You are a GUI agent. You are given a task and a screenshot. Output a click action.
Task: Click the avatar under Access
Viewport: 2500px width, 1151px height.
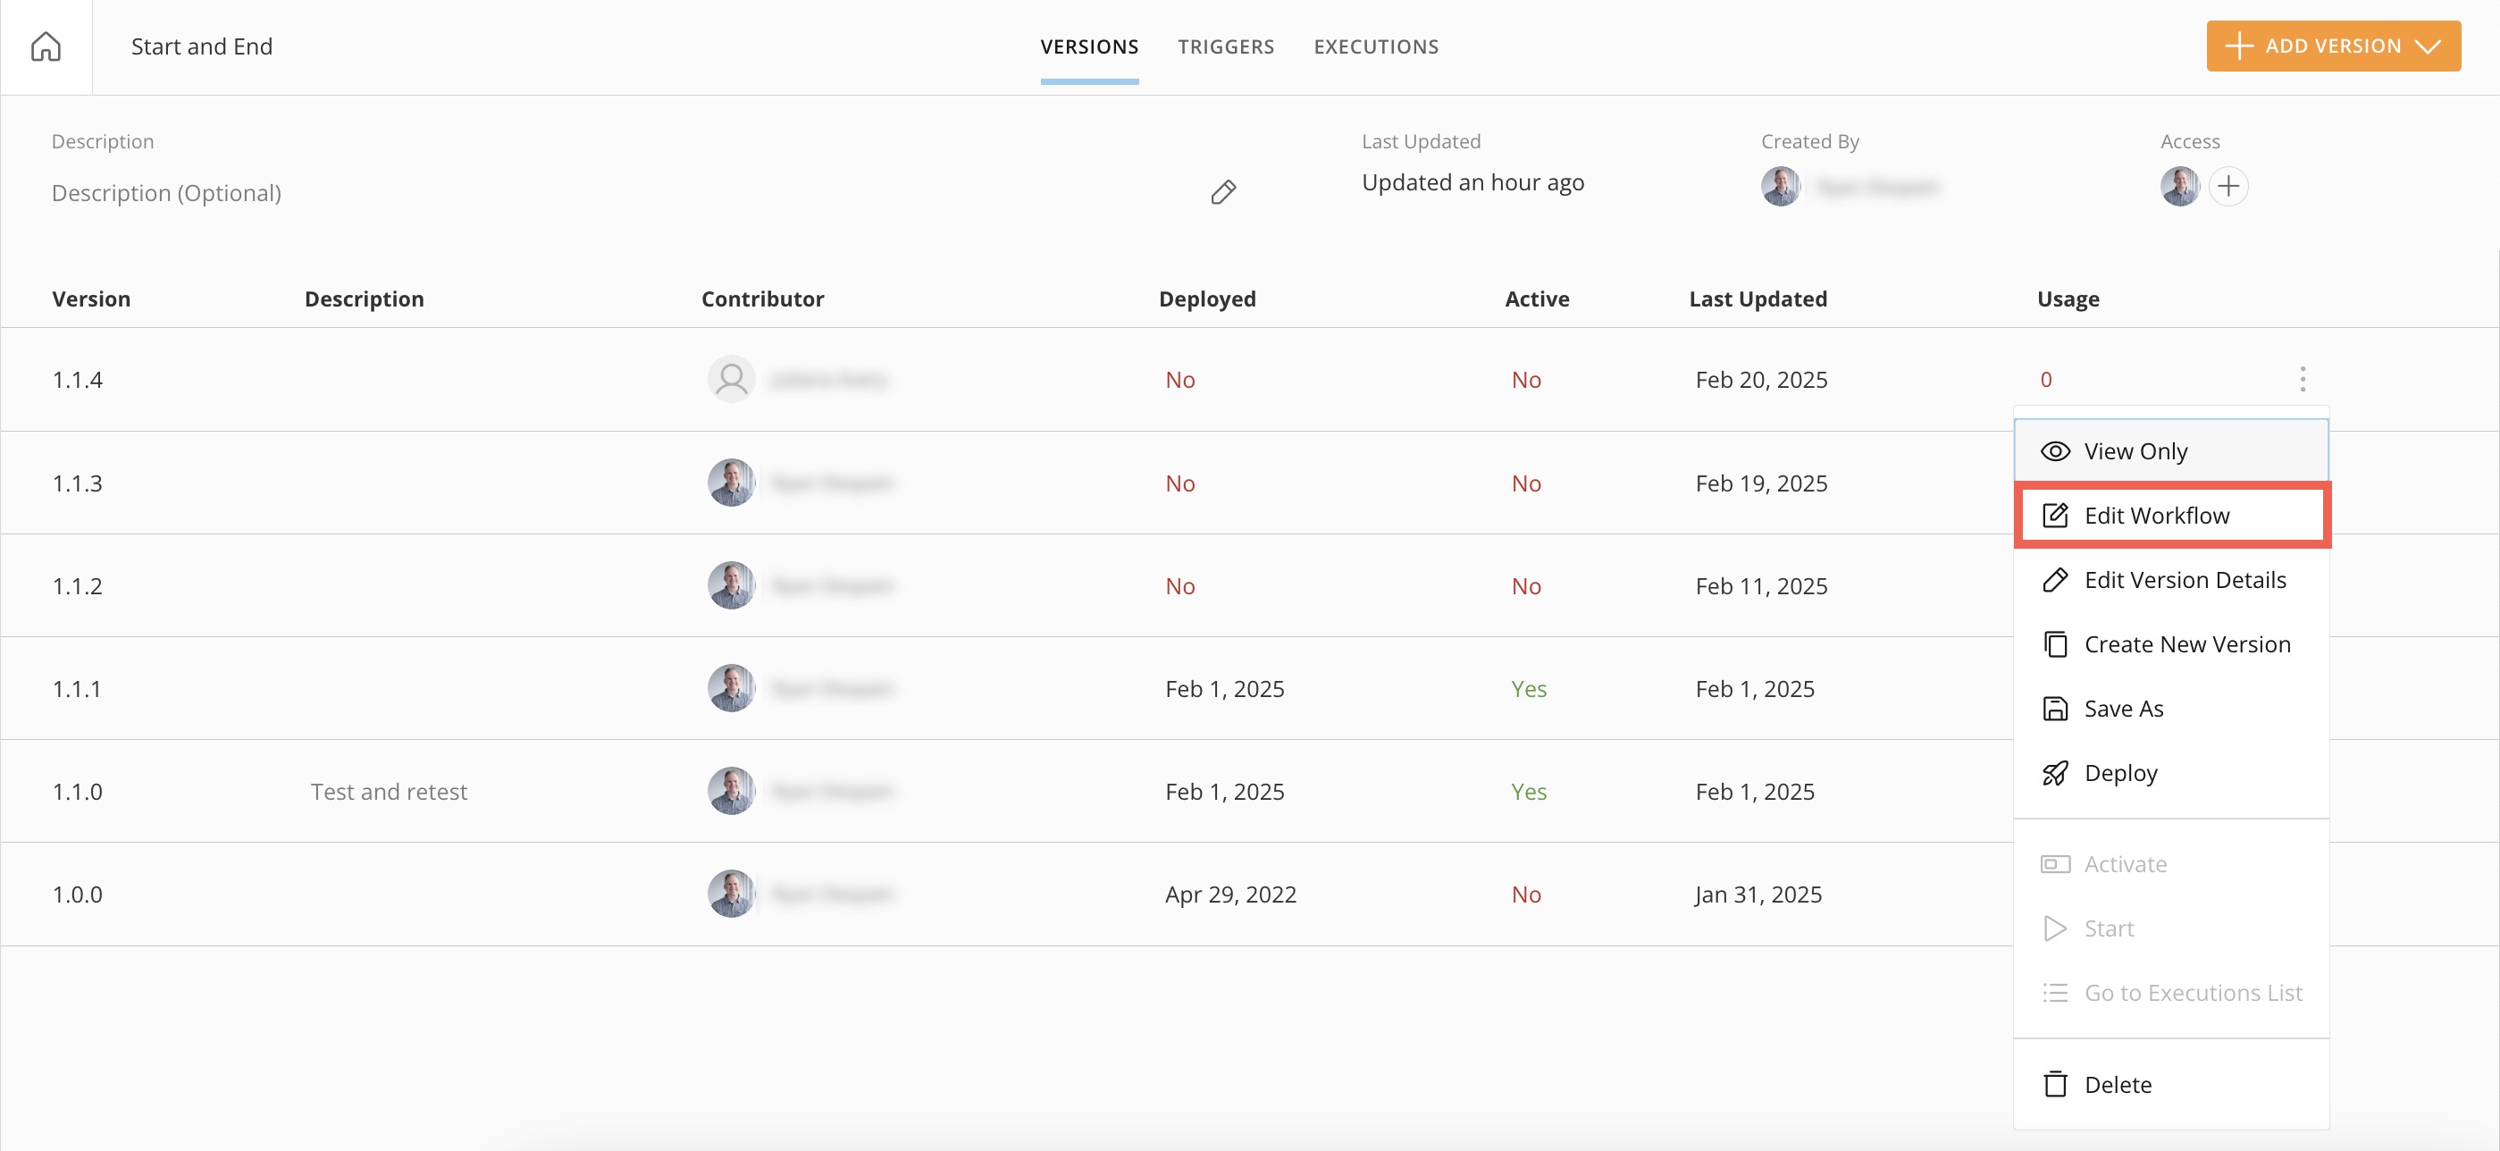pyautogui.click(x=2180, y=185)
